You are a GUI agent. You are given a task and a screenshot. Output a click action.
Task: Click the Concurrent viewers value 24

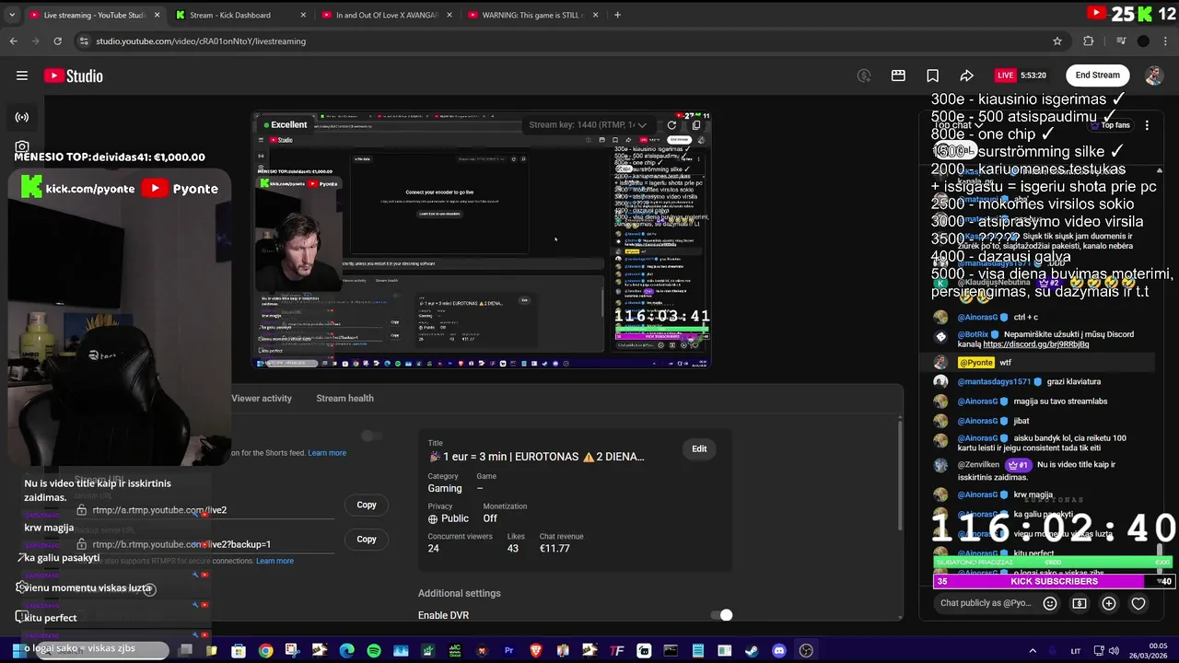coord(434,548)
